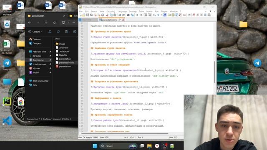Open the Function List panel icon
The image size is (267, 150).
pos(180,15)
